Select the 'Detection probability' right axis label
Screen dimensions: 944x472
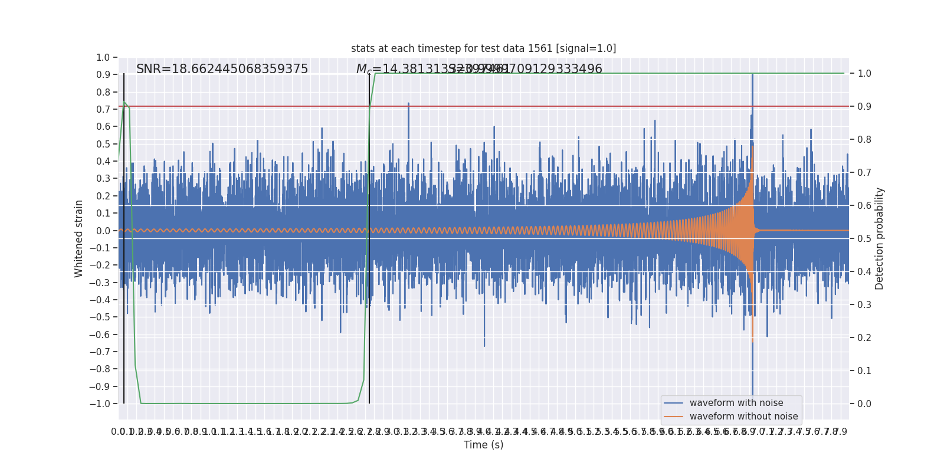click(x=880, y=238)
